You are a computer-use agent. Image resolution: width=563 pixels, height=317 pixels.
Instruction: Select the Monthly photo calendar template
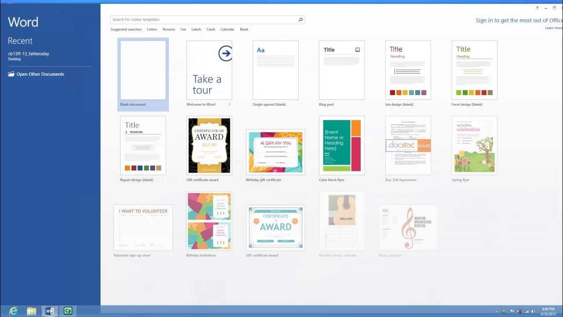click(x=342, y=225)
